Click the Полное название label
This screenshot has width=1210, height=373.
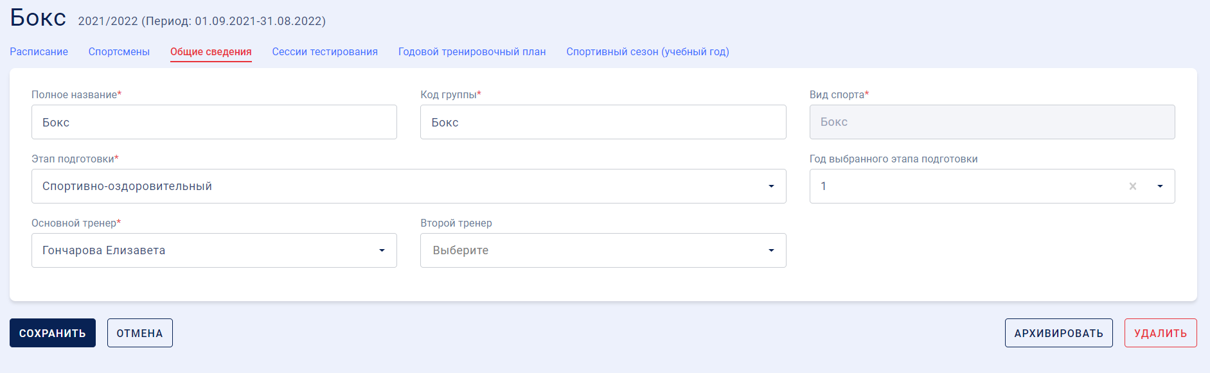[x=76, y=95]
